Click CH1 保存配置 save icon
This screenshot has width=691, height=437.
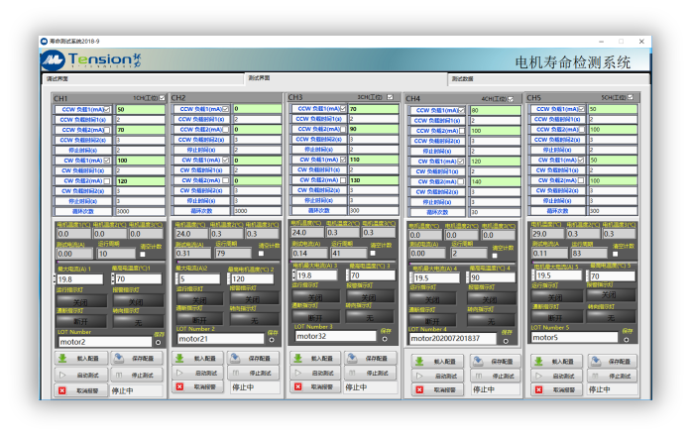tap(119, 360)
